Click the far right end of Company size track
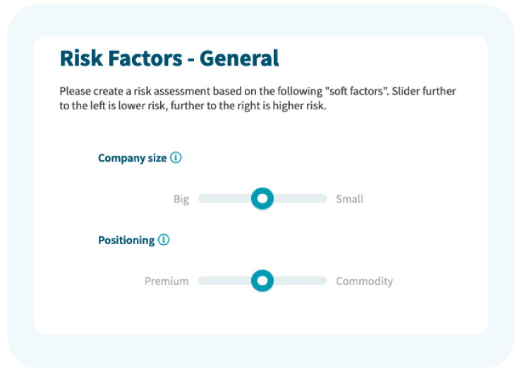Screen dimensions: 522x374 (x=324, y=199)
